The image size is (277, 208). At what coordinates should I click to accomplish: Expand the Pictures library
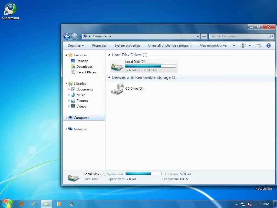tap(69, 101)
